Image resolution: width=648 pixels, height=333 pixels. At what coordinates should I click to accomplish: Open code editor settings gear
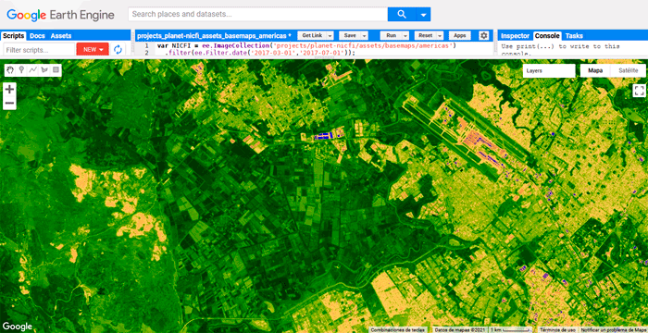(x=483, y=35)
